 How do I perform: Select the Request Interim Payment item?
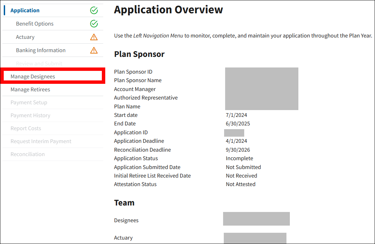click(x=41, y=141)
